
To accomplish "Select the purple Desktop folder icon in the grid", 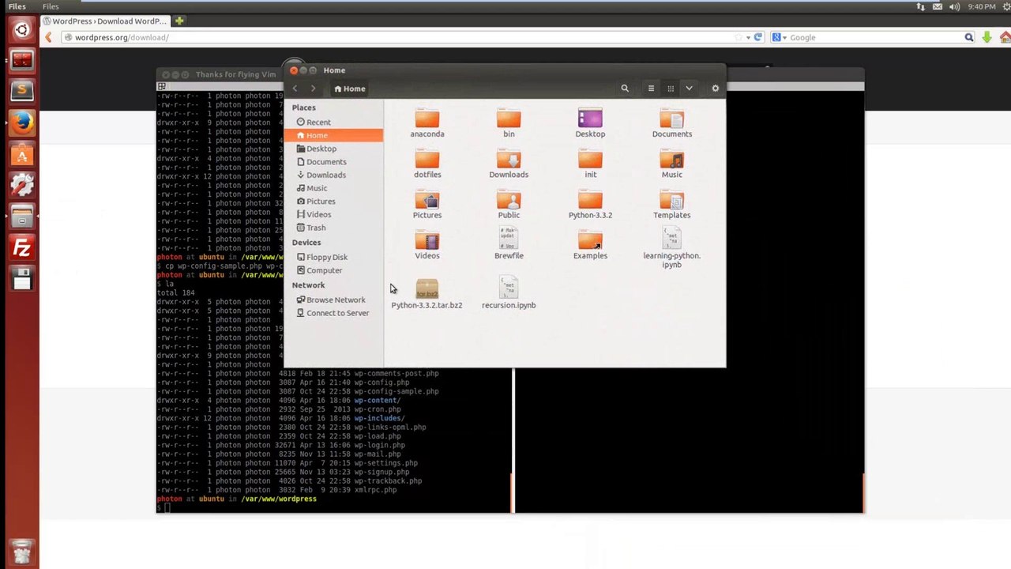I will [590, 119].
